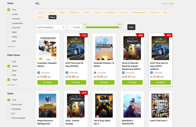Enable the Action genre checkbox

9,14
